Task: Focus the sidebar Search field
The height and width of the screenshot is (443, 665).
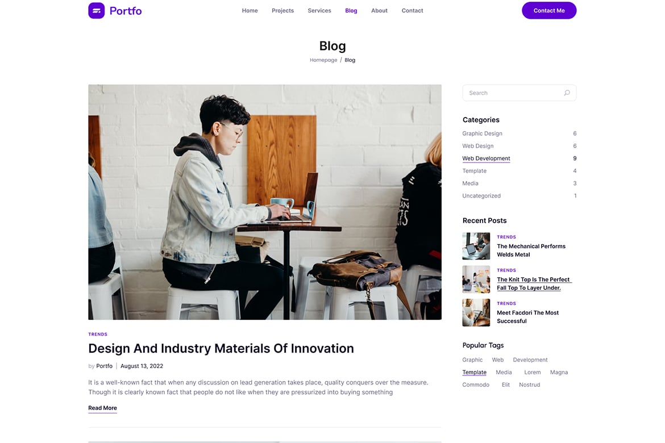Action: click(x=519, y=93)
